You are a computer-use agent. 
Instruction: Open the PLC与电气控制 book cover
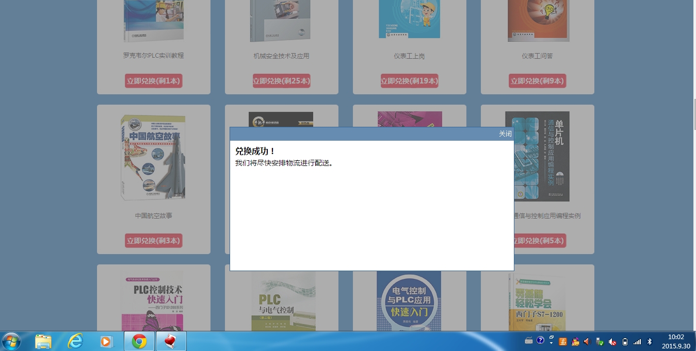pyautogui.click(x=283, y=301)
